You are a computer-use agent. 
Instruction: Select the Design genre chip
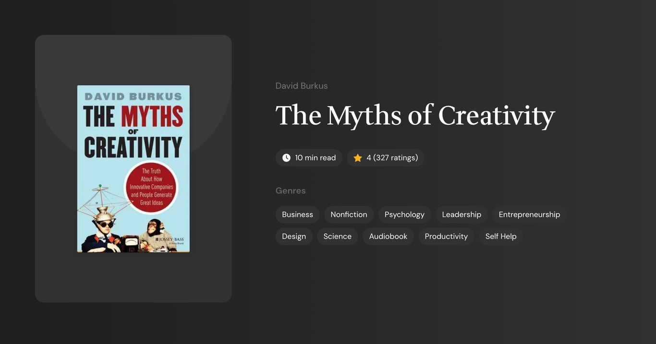pyautogui.click(x=293, y=236)
